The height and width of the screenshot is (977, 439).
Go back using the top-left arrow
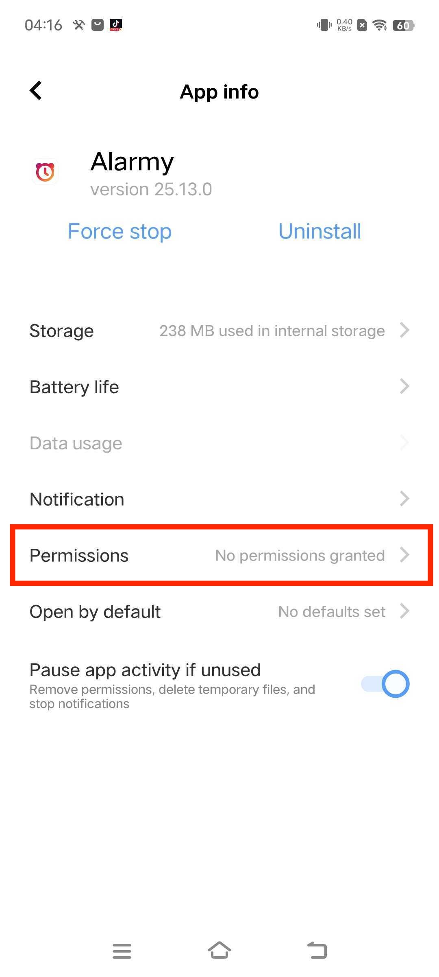(x=36, y=90)
